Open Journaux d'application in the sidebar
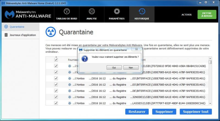 coord(21,35)
